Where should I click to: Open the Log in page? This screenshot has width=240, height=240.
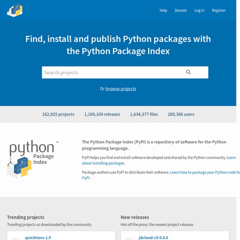[199, 10]
